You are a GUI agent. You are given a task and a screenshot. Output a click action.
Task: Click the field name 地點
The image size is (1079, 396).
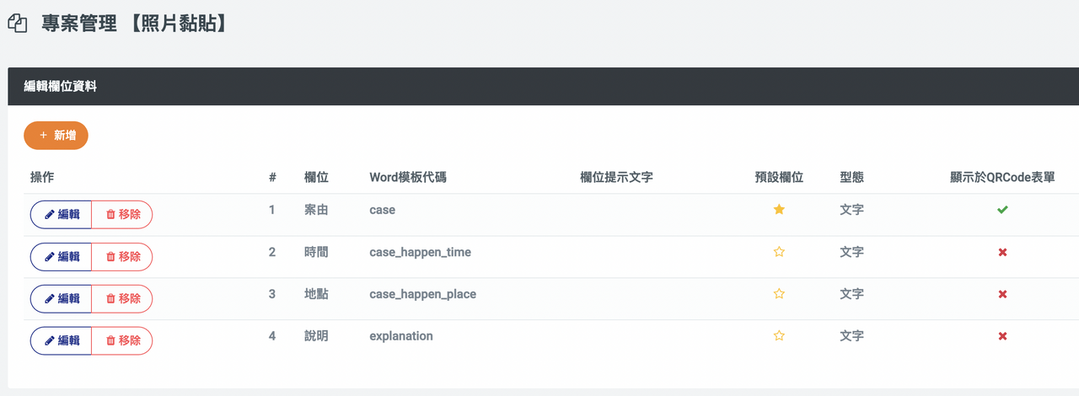click(316, 294)
